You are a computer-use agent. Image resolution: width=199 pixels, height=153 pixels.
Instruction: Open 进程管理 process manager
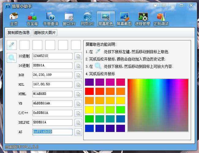(142, 19)
